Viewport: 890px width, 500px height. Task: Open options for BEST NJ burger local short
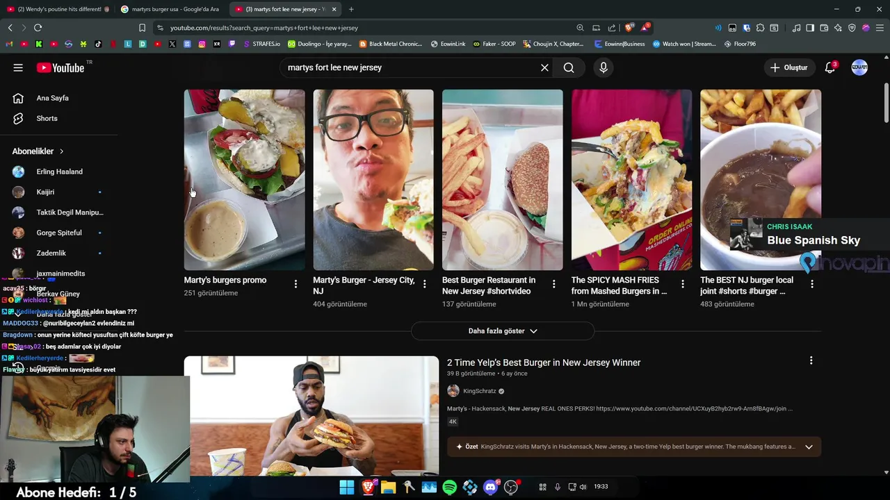pyautogui.click(x=811, y=284)
